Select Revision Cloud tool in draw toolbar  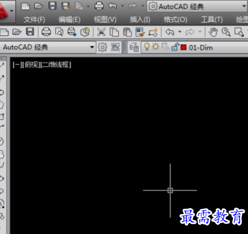click(x=2, y=154)
